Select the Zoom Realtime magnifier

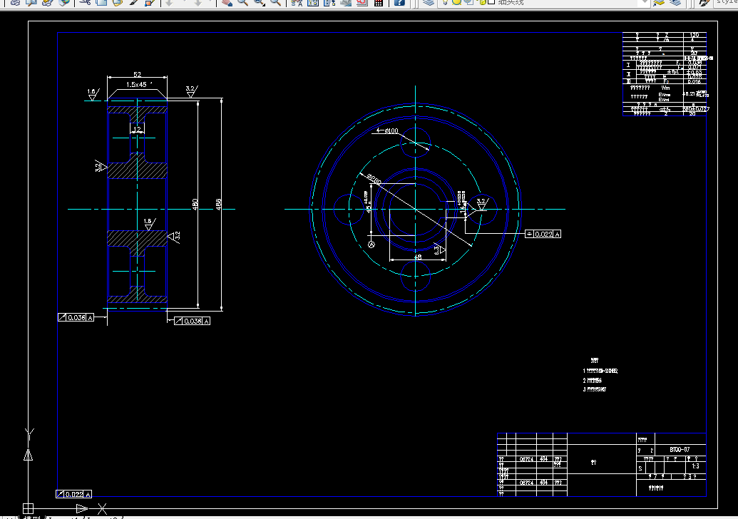243,2
